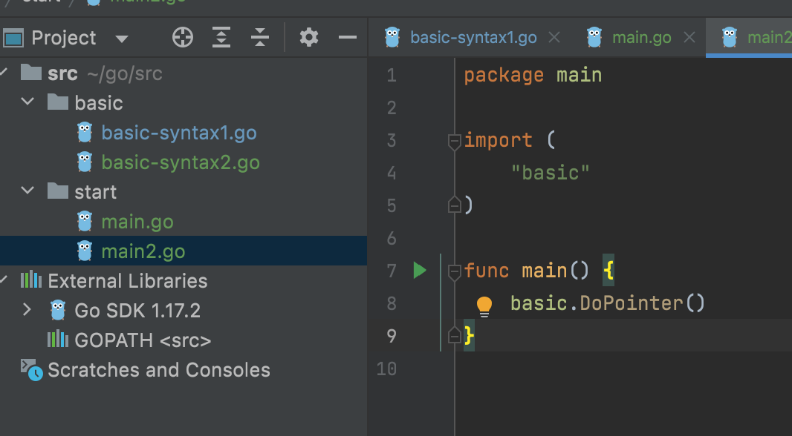792x436 pixels.
Task: Click the Expand All toolbar icon
Action: click(221, 37)
